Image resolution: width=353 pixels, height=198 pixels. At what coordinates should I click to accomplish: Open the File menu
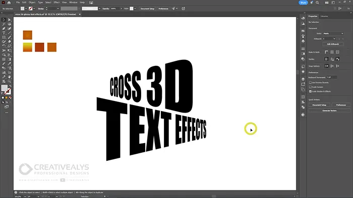pos(18,3)
